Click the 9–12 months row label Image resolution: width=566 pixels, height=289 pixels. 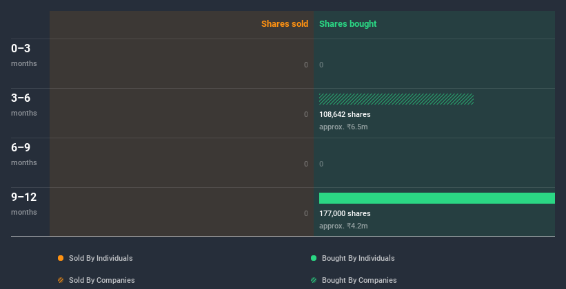click(x=24, y=204)
